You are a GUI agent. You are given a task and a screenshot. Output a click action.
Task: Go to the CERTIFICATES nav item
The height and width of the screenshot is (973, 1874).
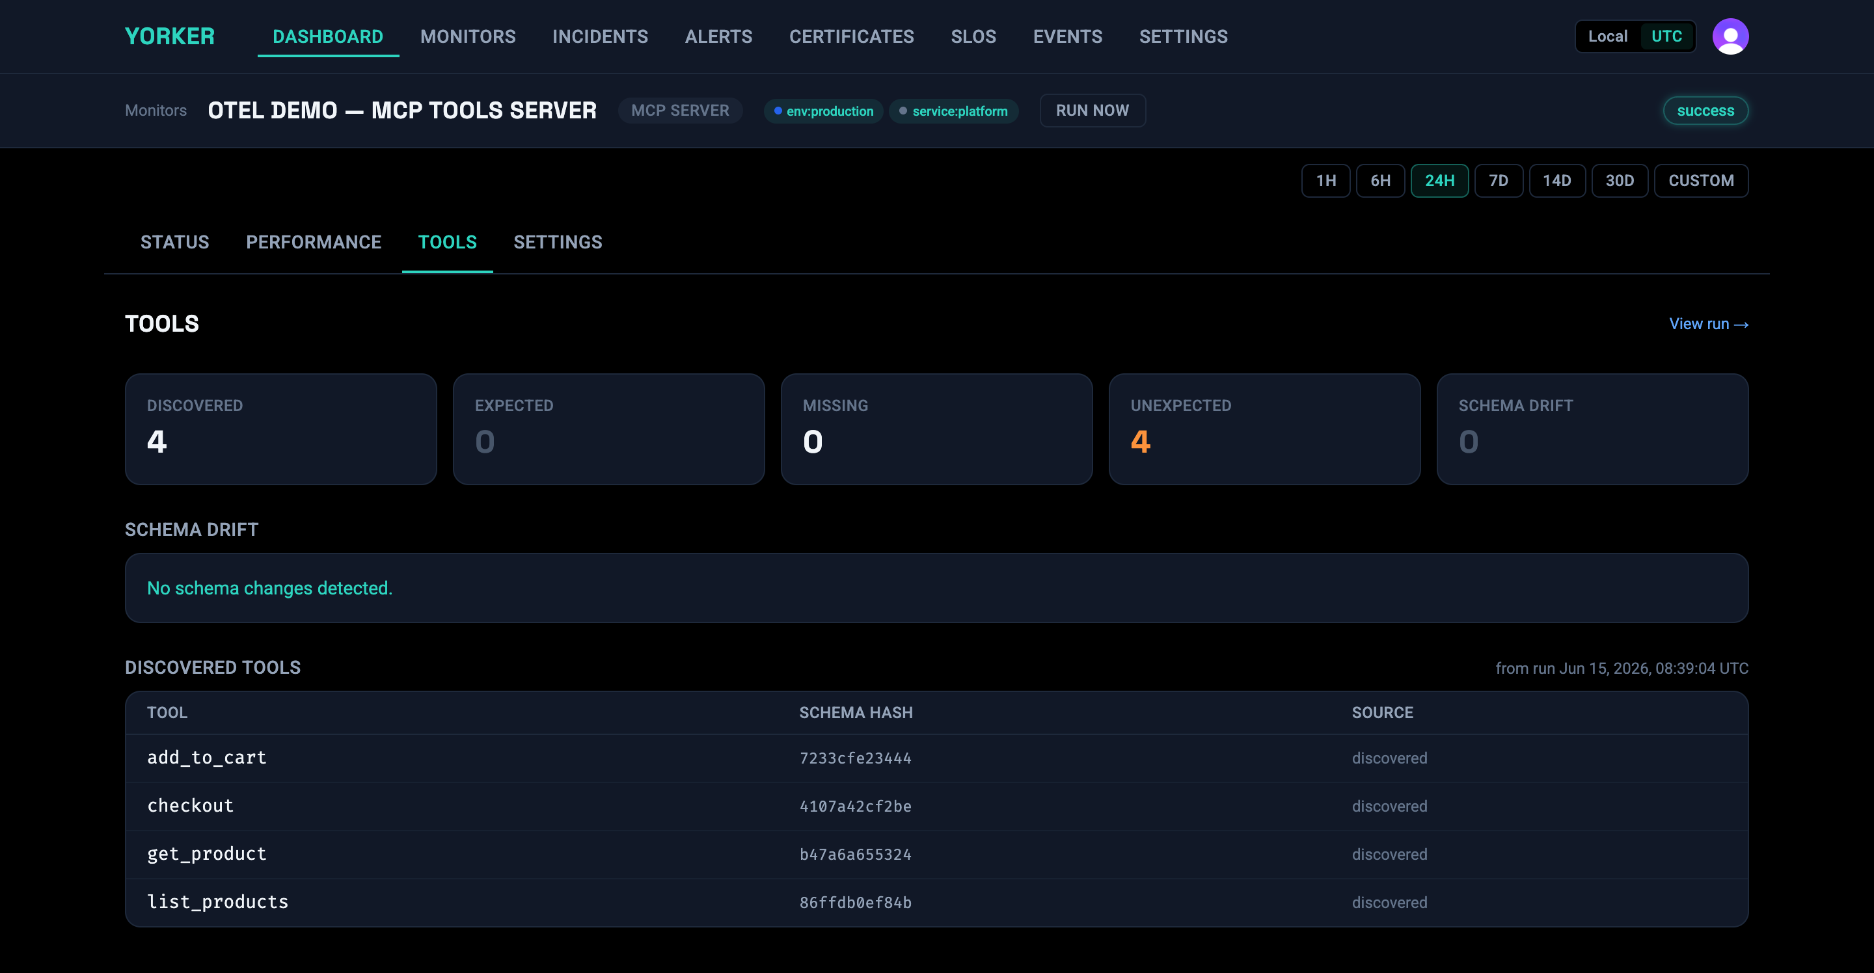pyautogui.click(x=851, y=36)
